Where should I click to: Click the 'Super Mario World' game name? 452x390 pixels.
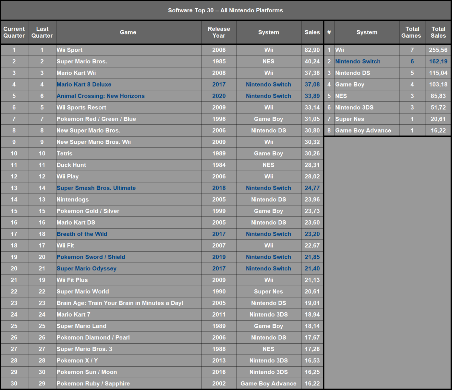[x=83, y=292]
